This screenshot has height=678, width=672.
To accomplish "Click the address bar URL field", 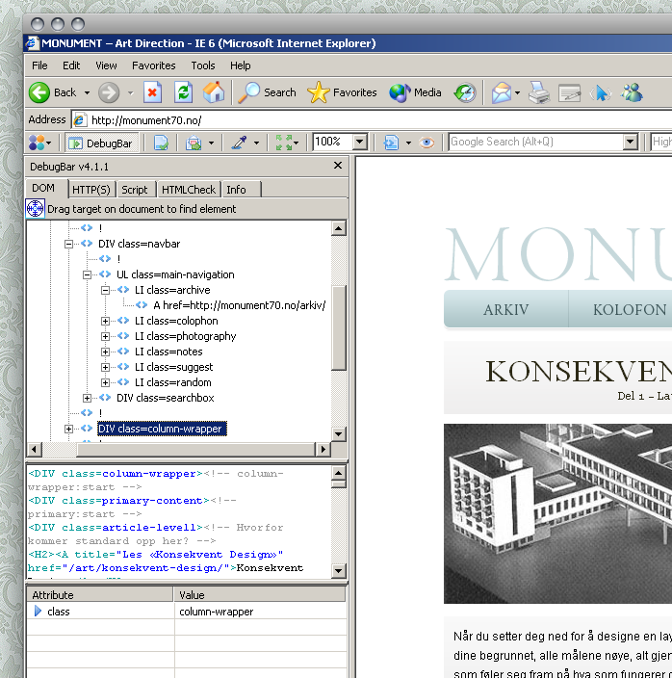I will pyautogui.click(x=372, y=120).
